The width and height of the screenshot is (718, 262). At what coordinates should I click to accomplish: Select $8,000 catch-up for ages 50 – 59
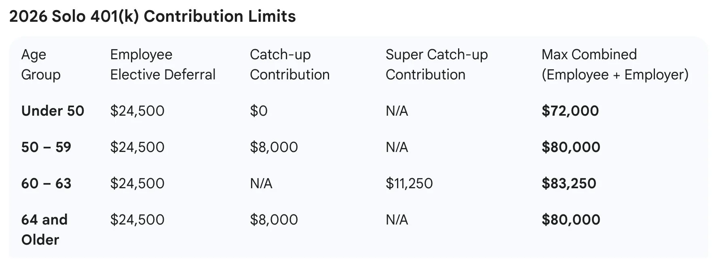coord(274,147)
